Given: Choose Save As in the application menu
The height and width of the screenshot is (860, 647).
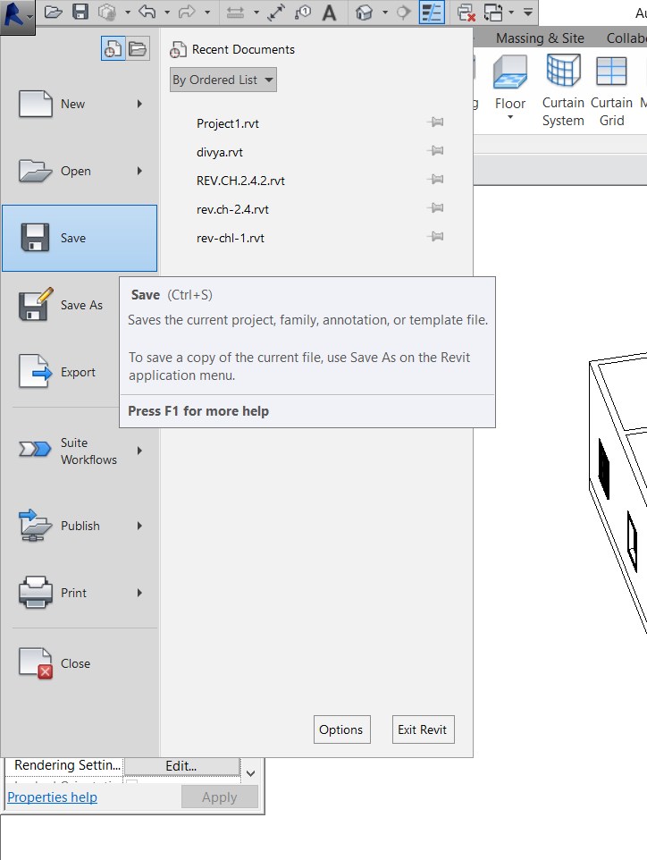Looking at the screenshot, I should point(61,305).
